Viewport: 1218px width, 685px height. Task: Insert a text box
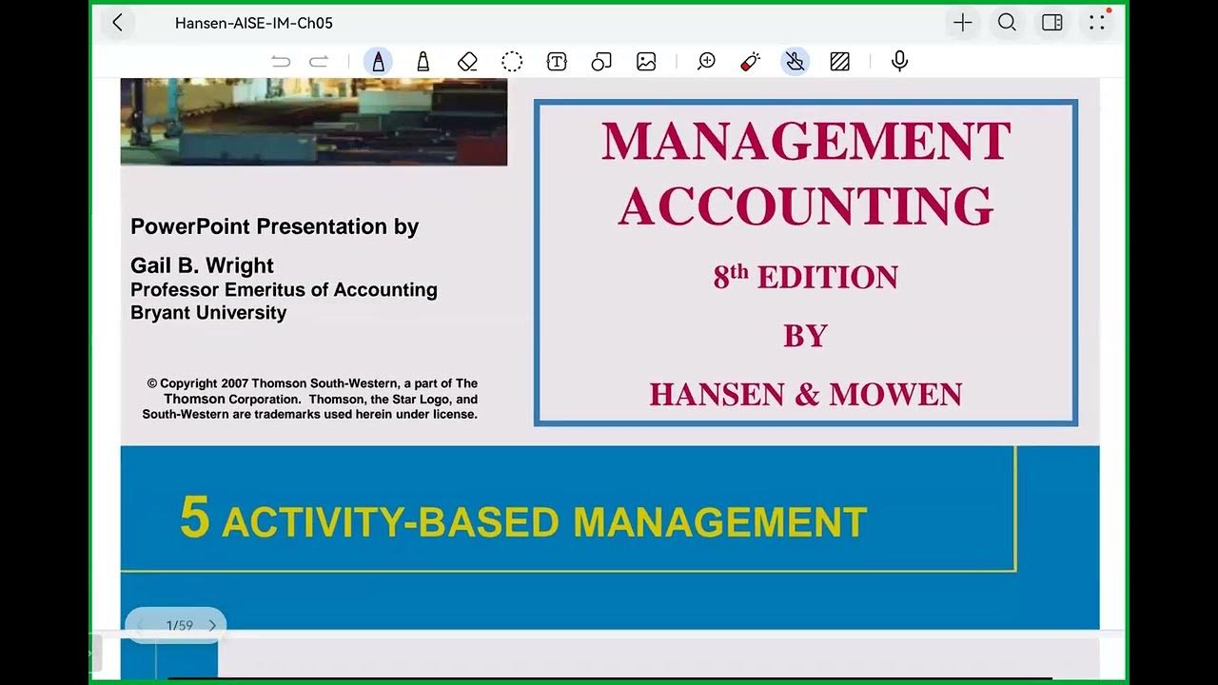(557, 62)
